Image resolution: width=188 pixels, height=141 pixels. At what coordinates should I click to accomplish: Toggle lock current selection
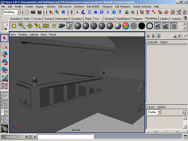127,12
